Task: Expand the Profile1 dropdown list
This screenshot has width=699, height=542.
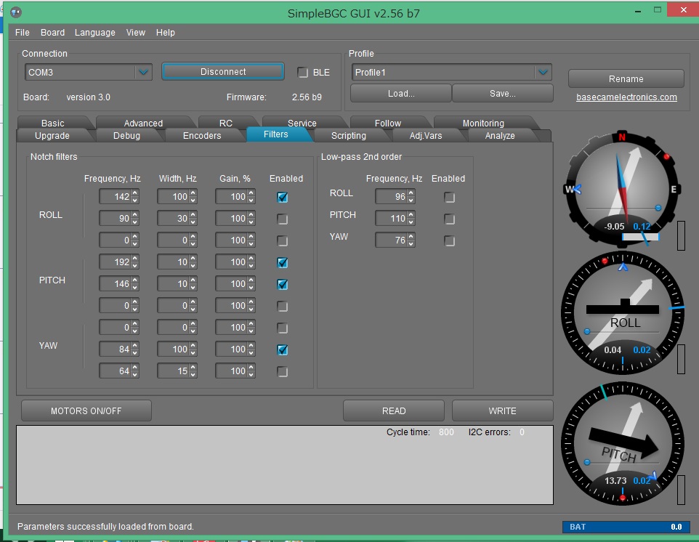Action: 543,72
